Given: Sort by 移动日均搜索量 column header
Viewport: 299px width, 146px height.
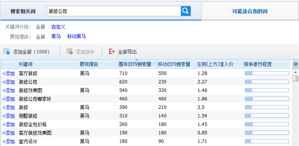Looking at the screenshot, I should tap(176, 64).
